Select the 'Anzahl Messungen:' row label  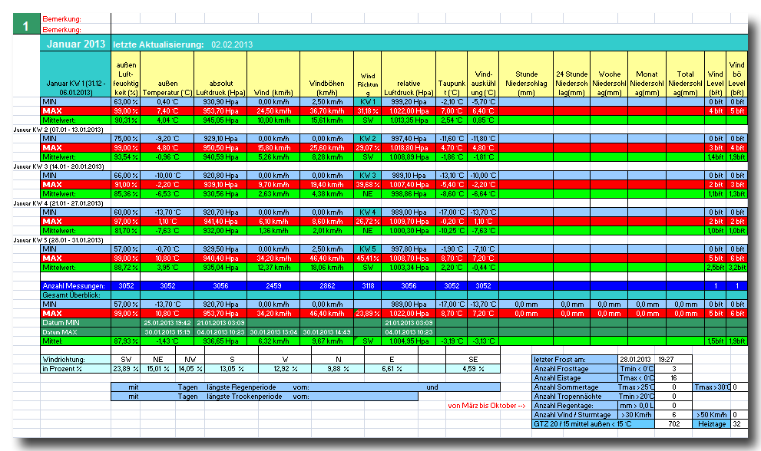pyautogui.click(x=76, y=286)
